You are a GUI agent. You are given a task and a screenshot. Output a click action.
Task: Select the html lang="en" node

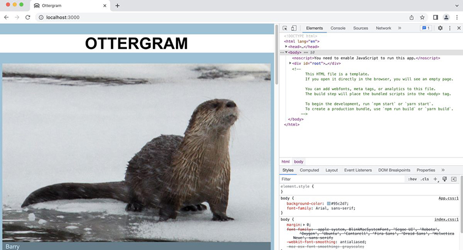point(302,41)
